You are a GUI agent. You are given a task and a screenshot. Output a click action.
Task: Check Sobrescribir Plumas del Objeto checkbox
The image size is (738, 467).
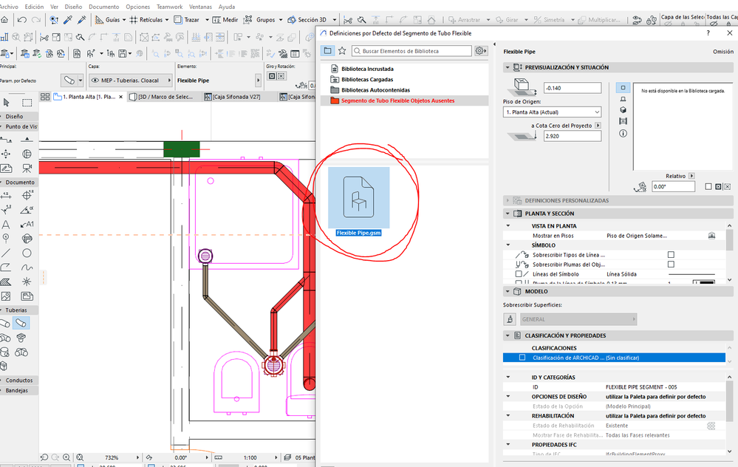[x=671, y=265]
